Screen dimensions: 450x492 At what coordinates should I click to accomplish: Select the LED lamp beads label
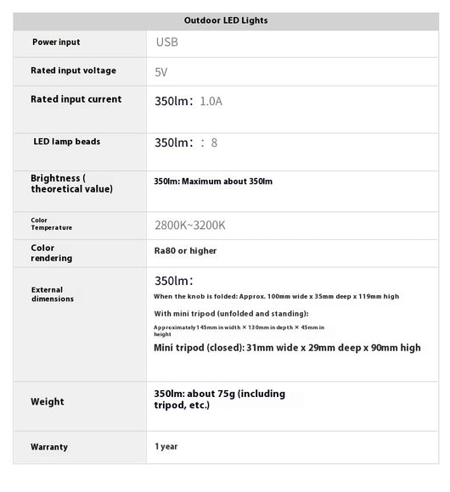tap(66, 142)
